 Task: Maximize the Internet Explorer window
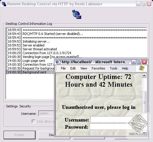click(139, 62)
